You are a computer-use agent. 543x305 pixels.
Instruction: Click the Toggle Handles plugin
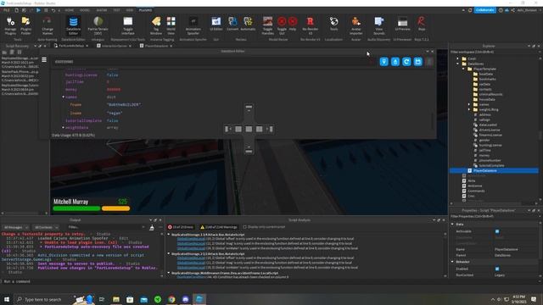coord(268,25)
